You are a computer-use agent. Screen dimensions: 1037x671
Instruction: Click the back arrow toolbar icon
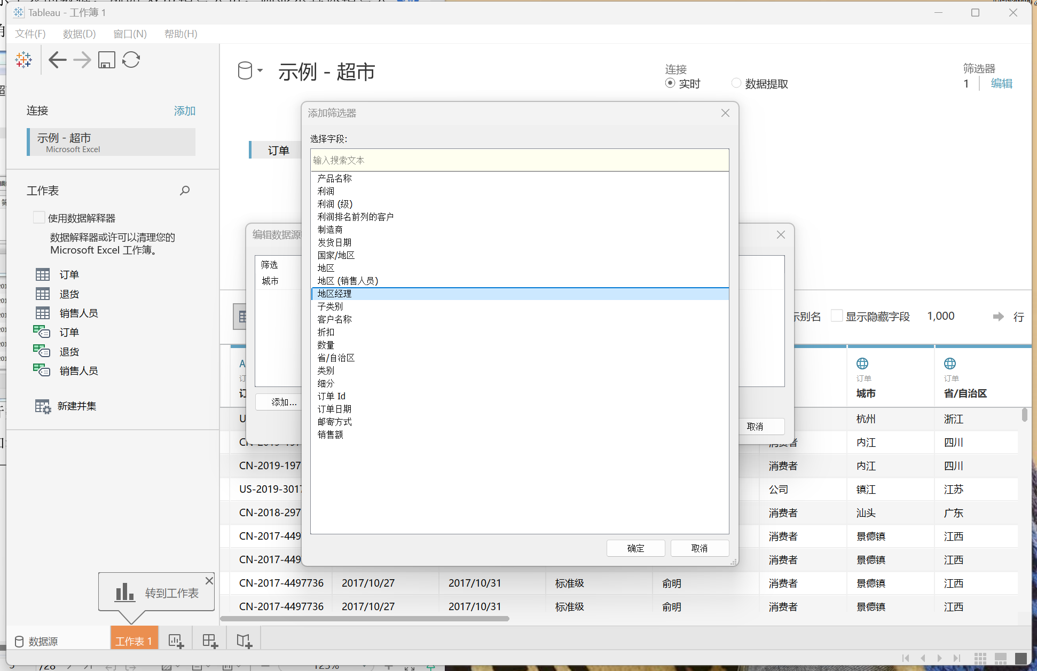(58, 60)
